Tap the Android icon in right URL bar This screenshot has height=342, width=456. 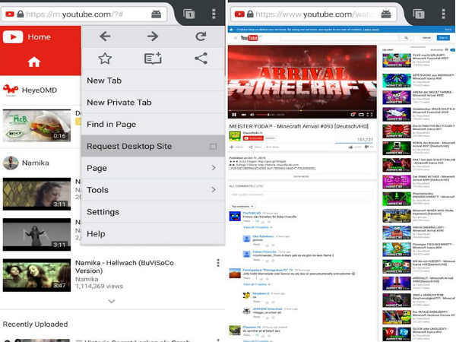386,14
